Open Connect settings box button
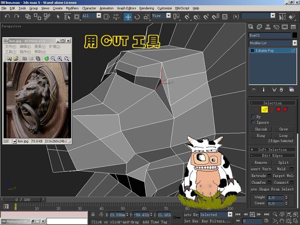300x225 pixels. [x=292, y=182]
